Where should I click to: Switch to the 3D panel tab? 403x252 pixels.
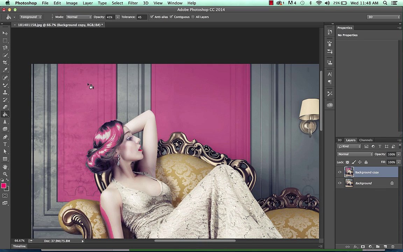point(340,140)
